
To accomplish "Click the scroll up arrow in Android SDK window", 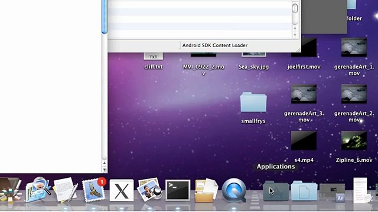I will pyautogui.click(x=295, y=28).
